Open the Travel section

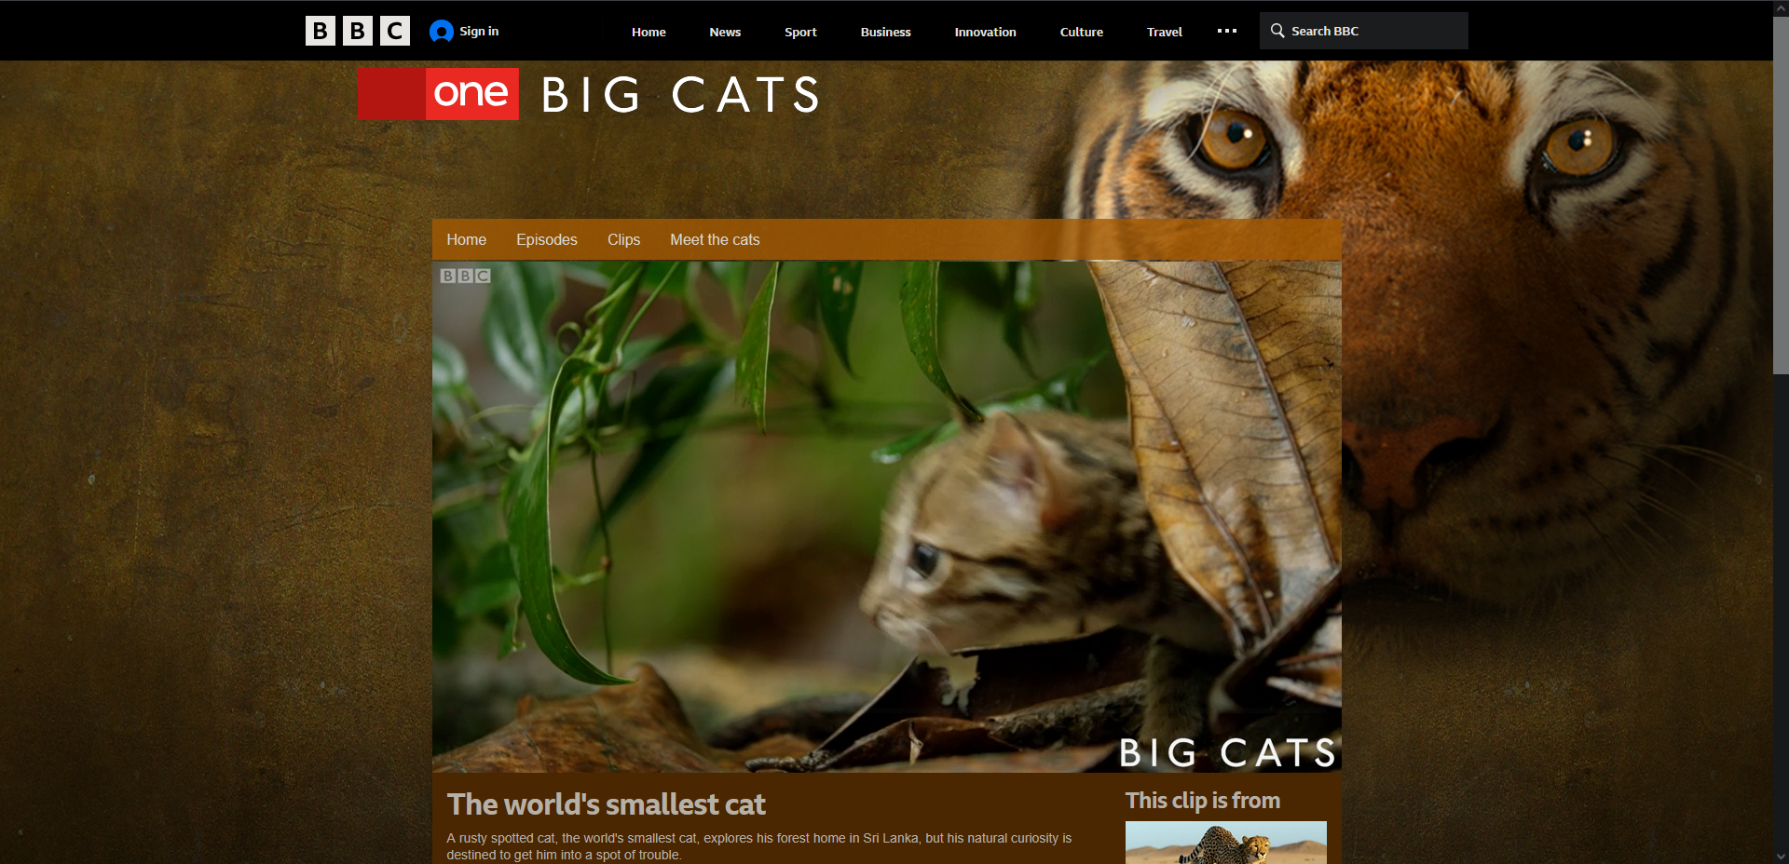coord(1165,32)
